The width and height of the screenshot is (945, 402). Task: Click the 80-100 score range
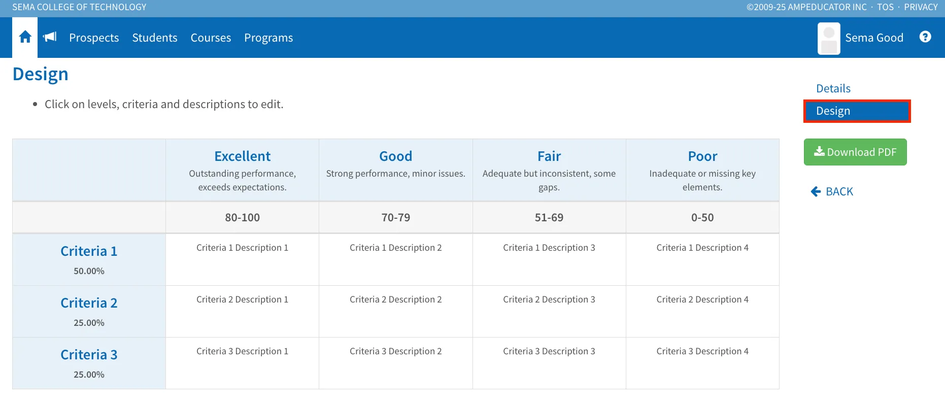click(x=243, y=217)
